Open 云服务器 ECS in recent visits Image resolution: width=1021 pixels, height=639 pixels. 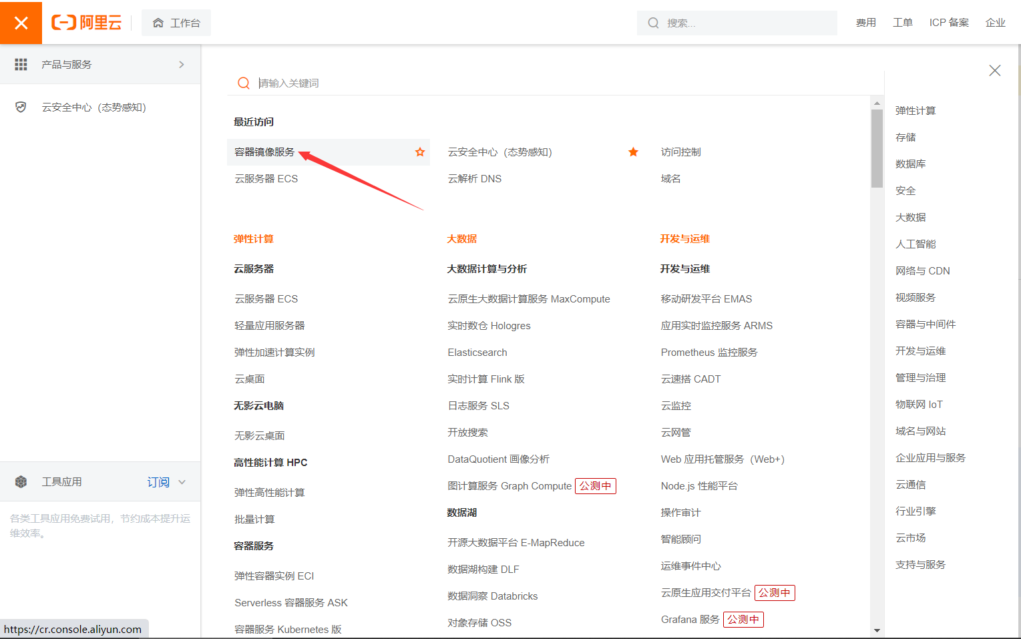266,179
